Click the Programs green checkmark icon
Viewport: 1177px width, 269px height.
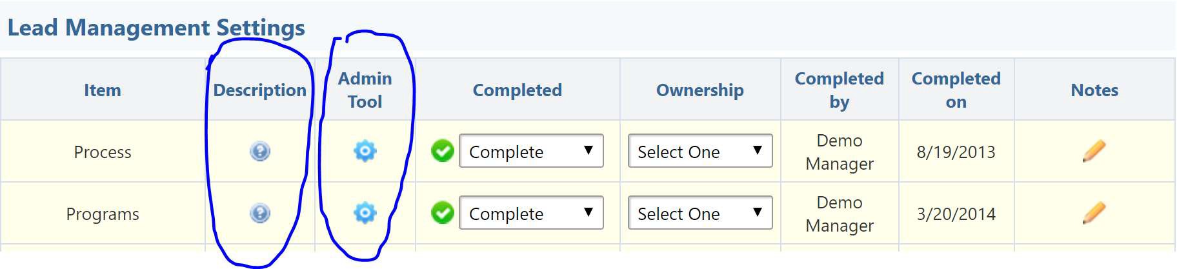pyautogui.click(x=443, y=213)
